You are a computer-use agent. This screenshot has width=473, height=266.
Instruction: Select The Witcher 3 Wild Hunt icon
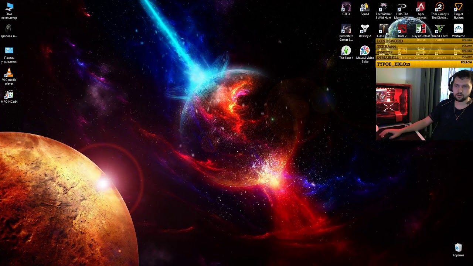click(x=384, y=11)
